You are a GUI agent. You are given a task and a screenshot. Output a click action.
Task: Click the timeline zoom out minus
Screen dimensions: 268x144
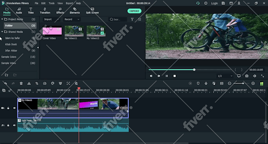229,83
